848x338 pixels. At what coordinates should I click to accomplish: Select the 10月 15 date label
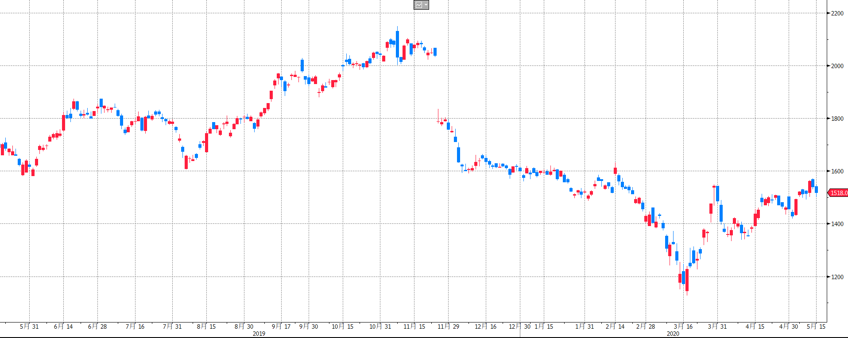pyautogui.click(x=343, y=326)
